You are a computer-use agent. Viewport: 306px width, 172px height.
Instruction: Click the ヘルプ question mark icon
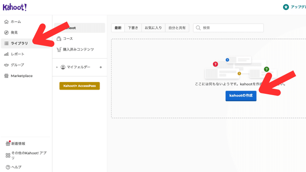click(x=8, y=167)
